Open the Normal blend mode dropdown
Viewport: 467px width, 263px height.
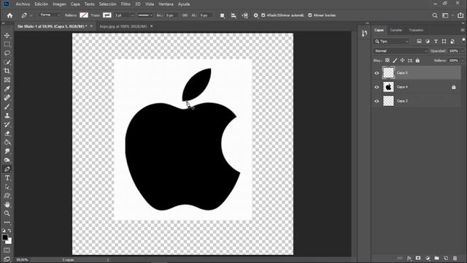click(401, 51)
